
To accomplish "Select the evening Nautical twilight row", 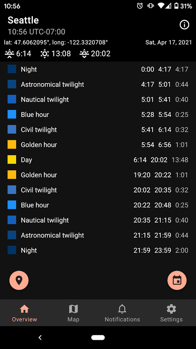I will [x=98, y=220].
